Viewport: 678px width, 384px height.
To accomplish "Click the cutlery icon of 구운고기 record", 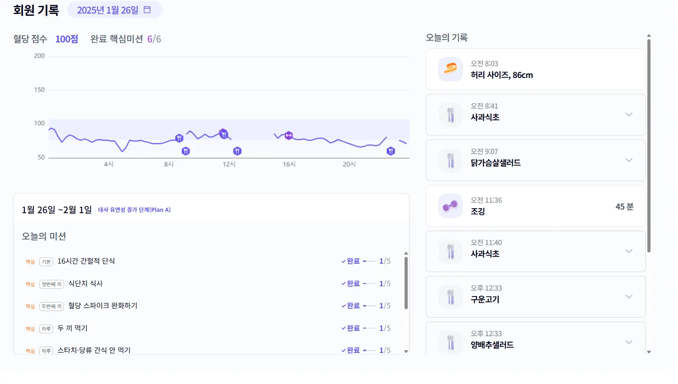I will point(450,297).
